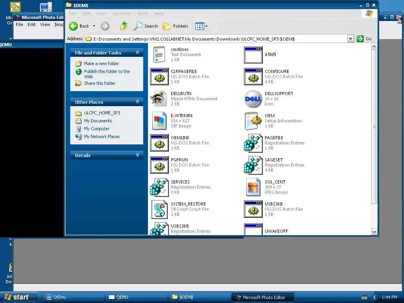This screenshot has height=303, width=404.
Task: Collapse the File and Folder Tasks panel
Action: (137, 52)
